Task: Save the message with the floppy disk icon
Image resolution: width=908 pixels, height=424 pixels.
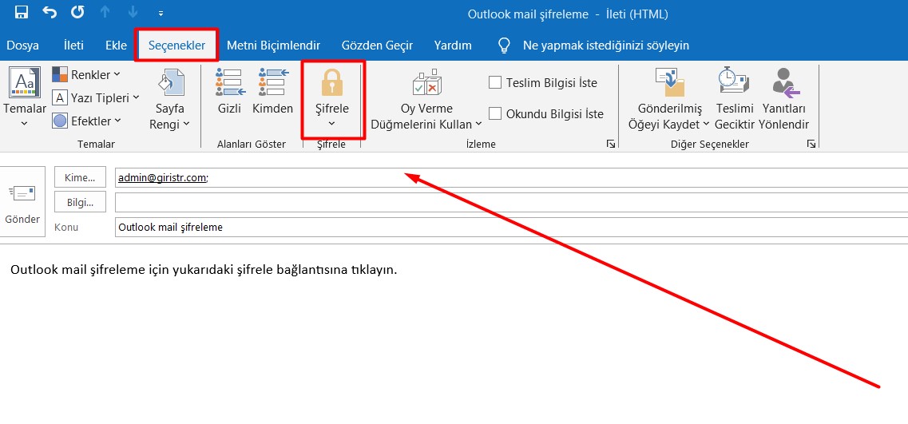Action: 22,13
